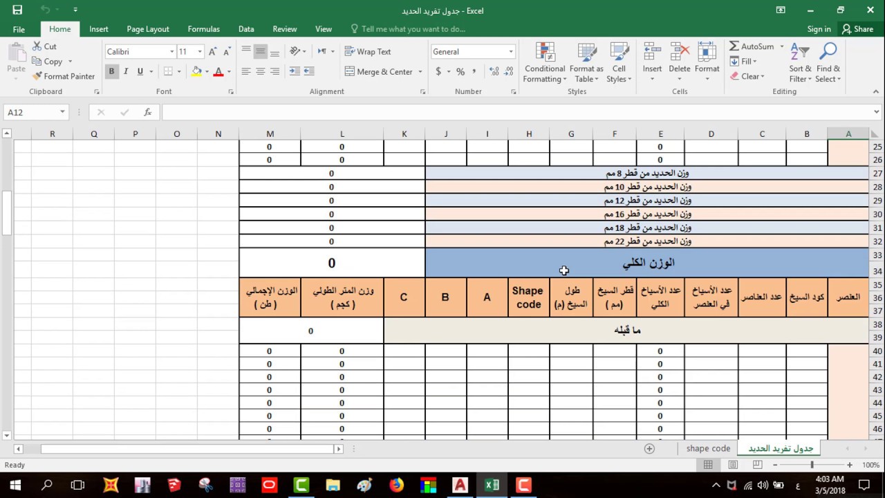This screenshot has width=885, height=498.
Task: Click the Share button
Action: pyautogui.click(x=857, y=29)
